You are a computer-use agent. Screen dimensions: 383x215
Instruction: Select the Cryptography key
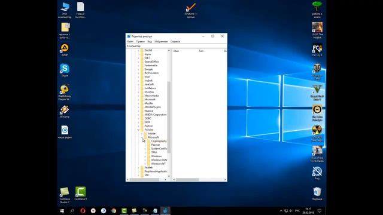click(159, 141)
